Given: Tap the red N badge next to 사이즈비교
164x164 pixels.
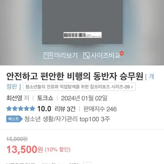Looking at the screenshot, I should pos(121,53).
